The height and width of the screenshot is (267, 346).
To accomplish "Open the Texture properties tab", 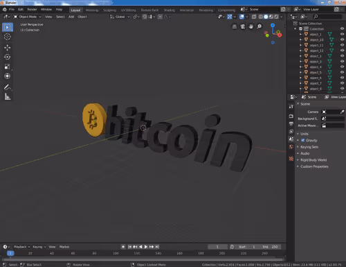I will [291, 159].
